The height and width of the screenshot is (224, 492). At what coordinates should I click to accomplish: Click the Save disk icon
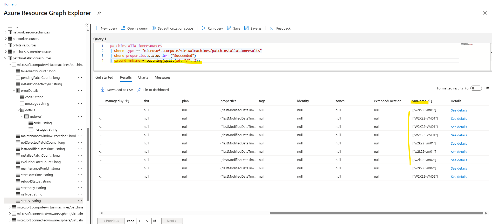[x=229, y=28]
